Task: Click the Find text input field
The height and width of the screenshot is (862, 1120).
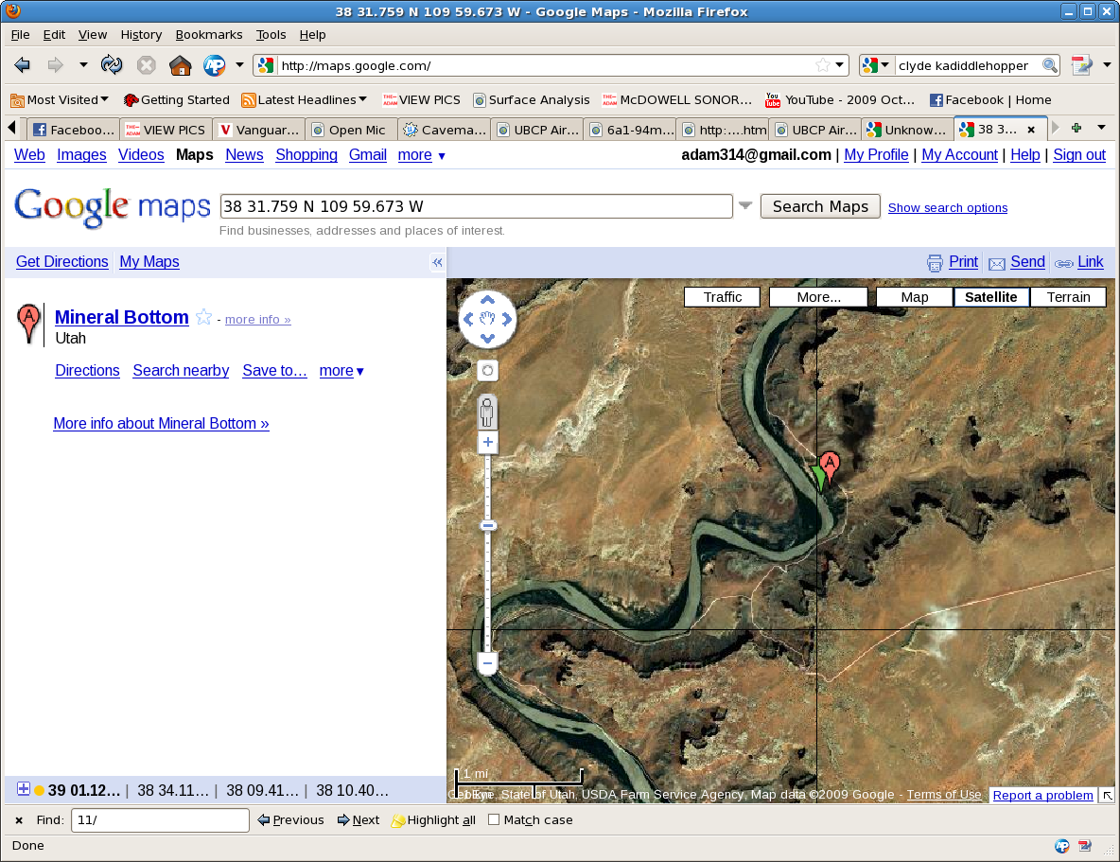Action: tap(160, 820)
